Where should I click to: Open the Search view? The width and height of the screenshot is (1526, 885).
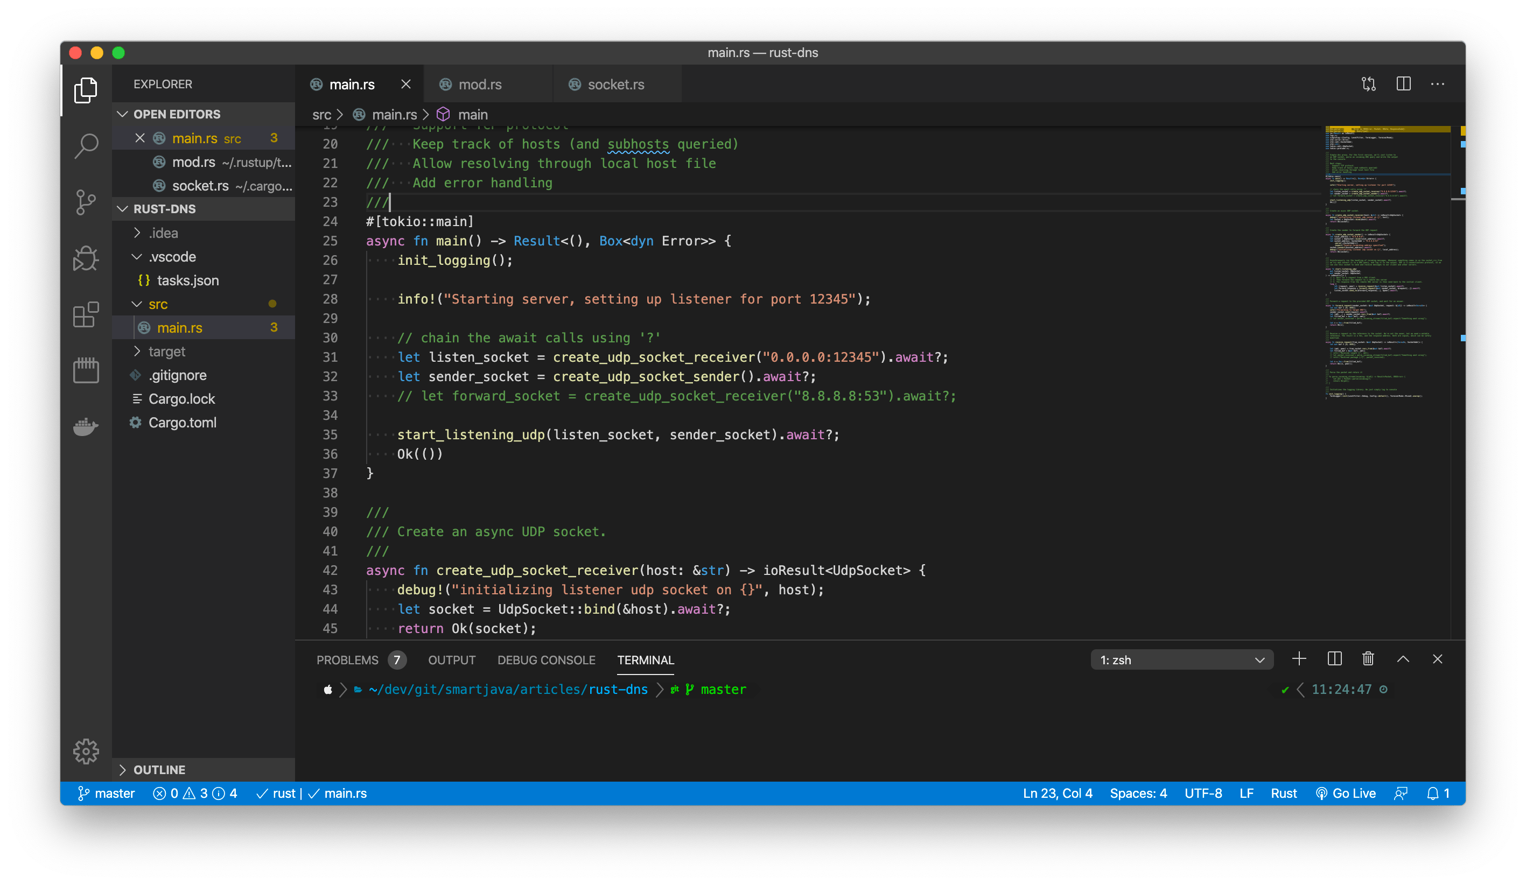click(86, 145)
